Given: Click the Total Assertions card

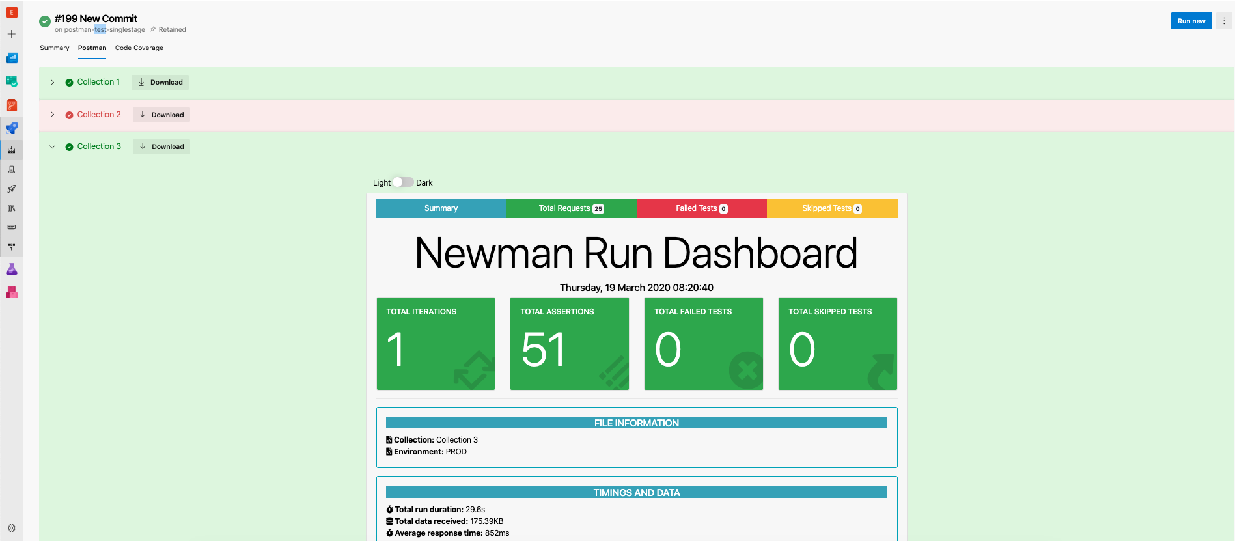Looking at the screenshot, I should 570,344.
